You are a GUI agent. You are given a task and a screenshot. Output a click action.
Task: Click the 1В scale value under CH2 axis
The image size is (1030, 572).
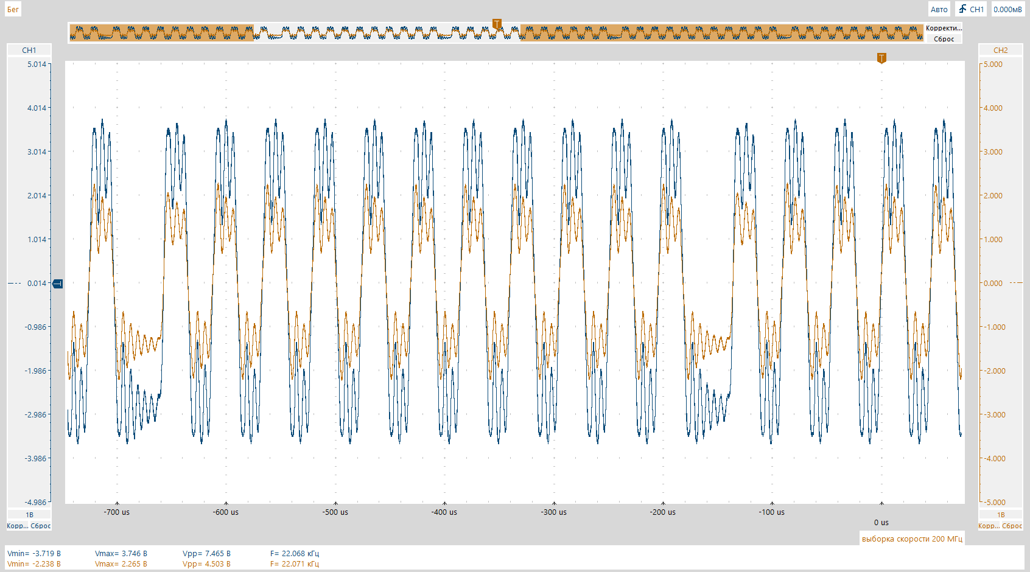[1000, 515]
